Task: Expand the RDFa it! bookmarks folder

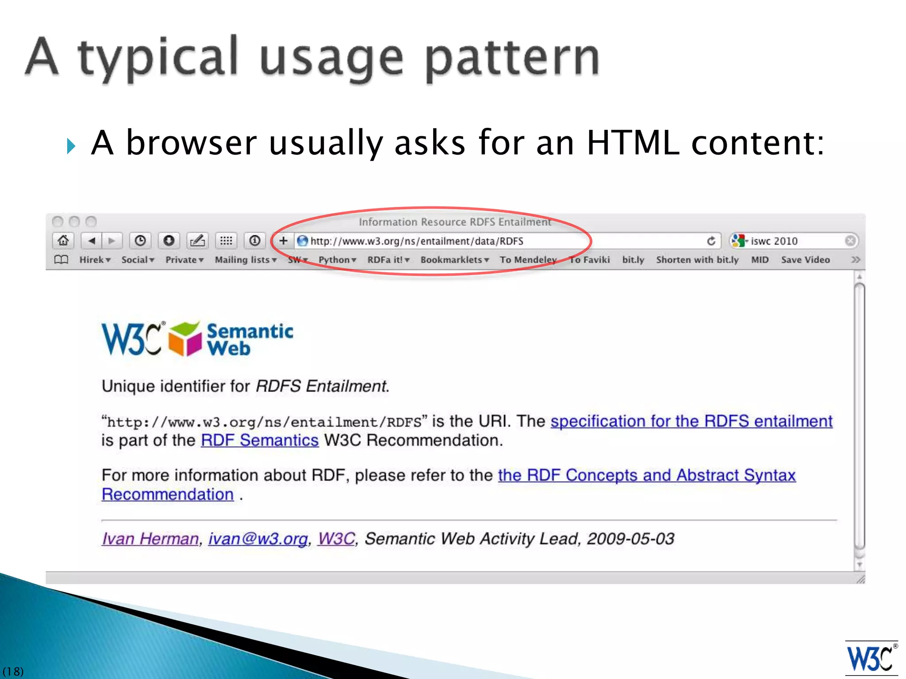Action: coord(388,259)
